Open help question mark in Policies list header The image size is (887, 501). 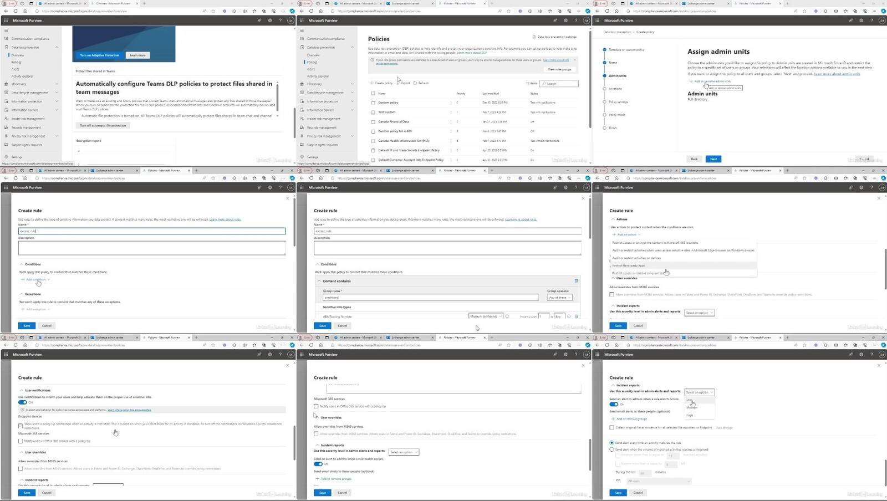coord(575,21)
